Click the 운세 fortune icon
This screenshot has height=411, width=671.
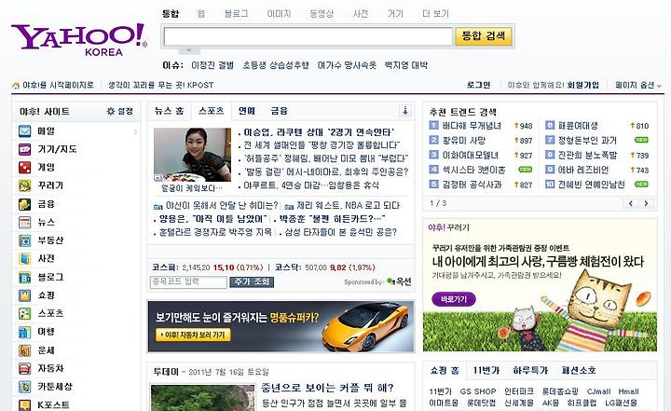point(25,350)
